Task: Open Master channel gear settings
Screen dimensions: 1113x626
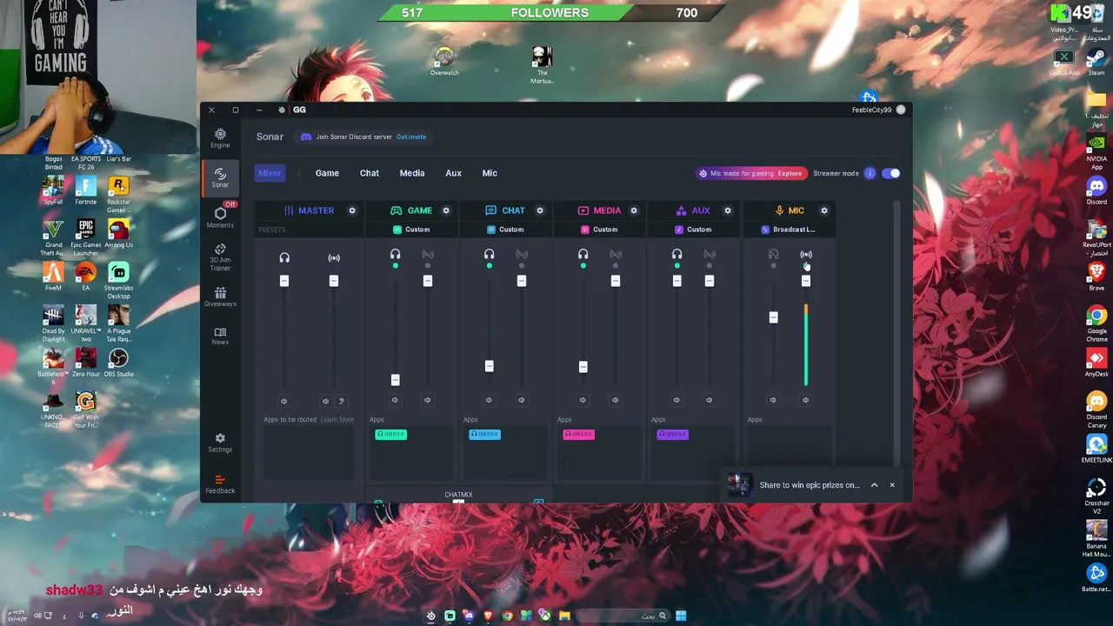Action: point(352,210)
